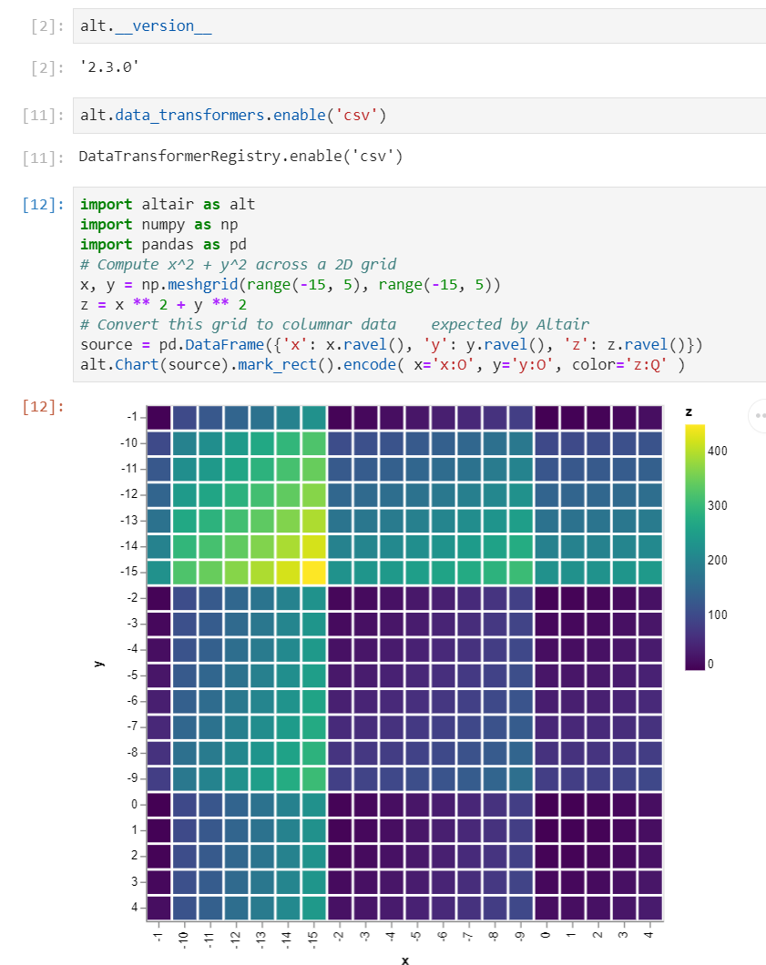Viewport: 766px width, 965px height.
Task: Click the '-2' tick label on the y-axis
Action: pyautogui.click(x=132, y=597)
